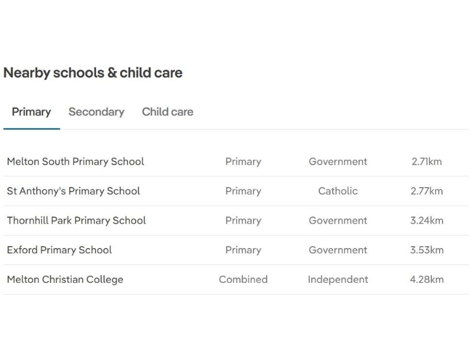
Task: Click Government label in Melton South row
Action: coord(338,162)
